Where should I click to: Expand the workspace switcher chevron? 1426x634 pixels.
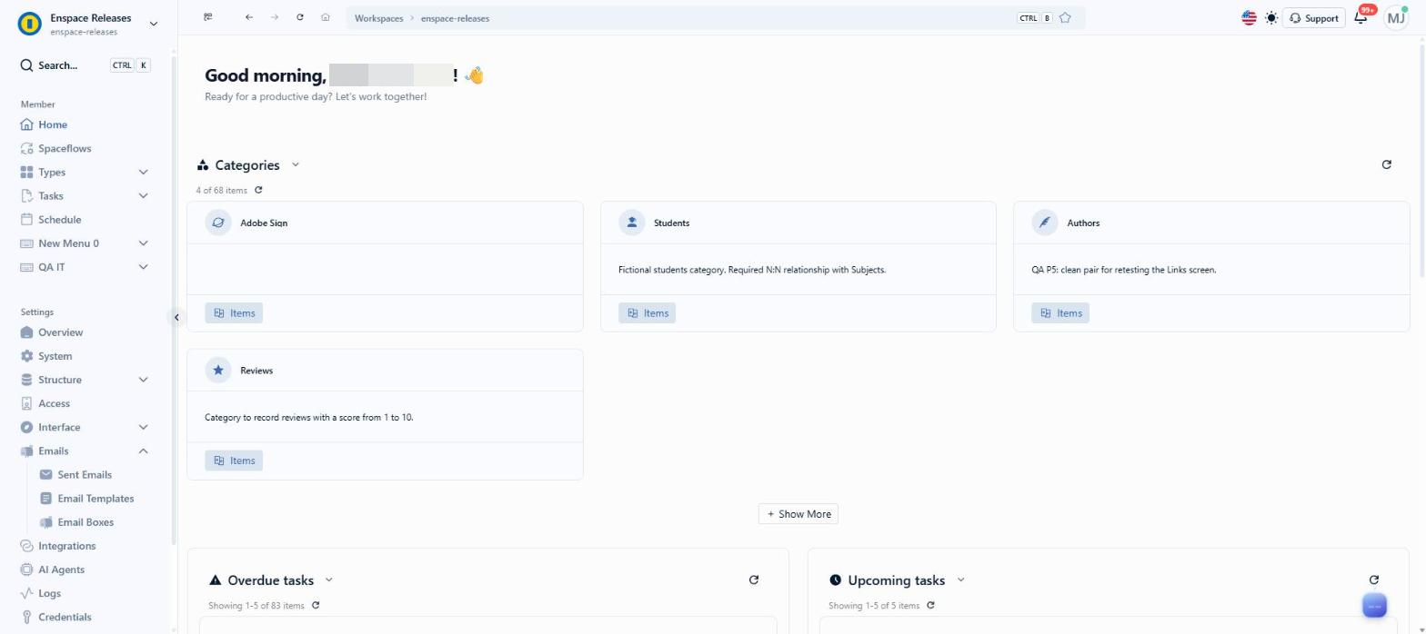point(153,24)
